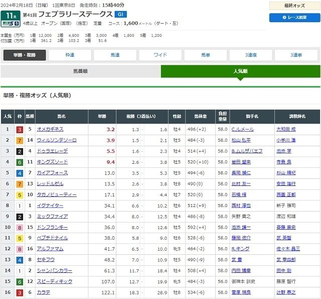Switch to the ワイド odds tab
This screenshot has width=321, height=299.
click(x=160, y=55)
